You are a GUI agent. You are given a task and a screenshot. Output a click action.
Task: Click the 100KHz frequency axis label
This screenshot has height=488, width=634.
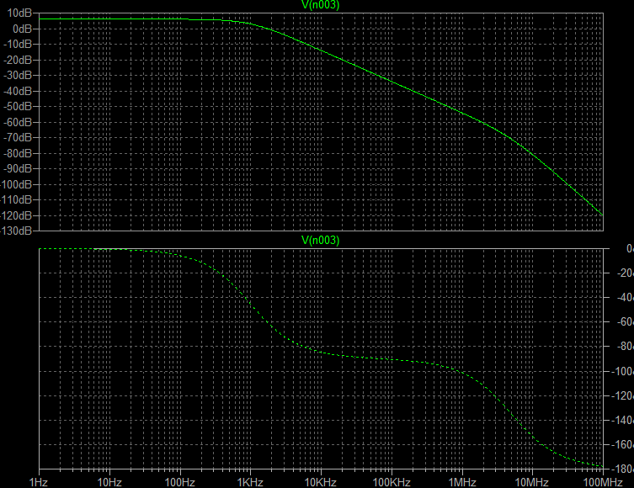(x=391, y=481)
